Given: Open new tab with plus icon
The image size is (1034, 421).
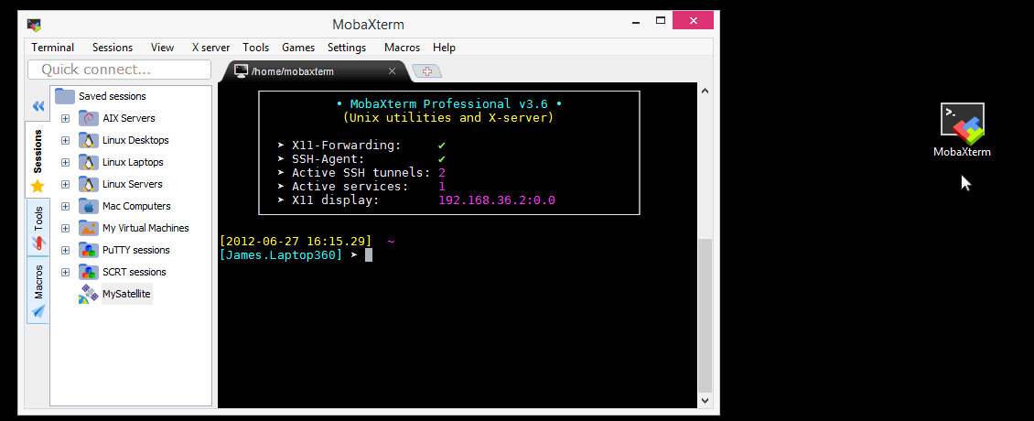Looking at the screenshot, I should pyautogui.click(x=426, y=71).
